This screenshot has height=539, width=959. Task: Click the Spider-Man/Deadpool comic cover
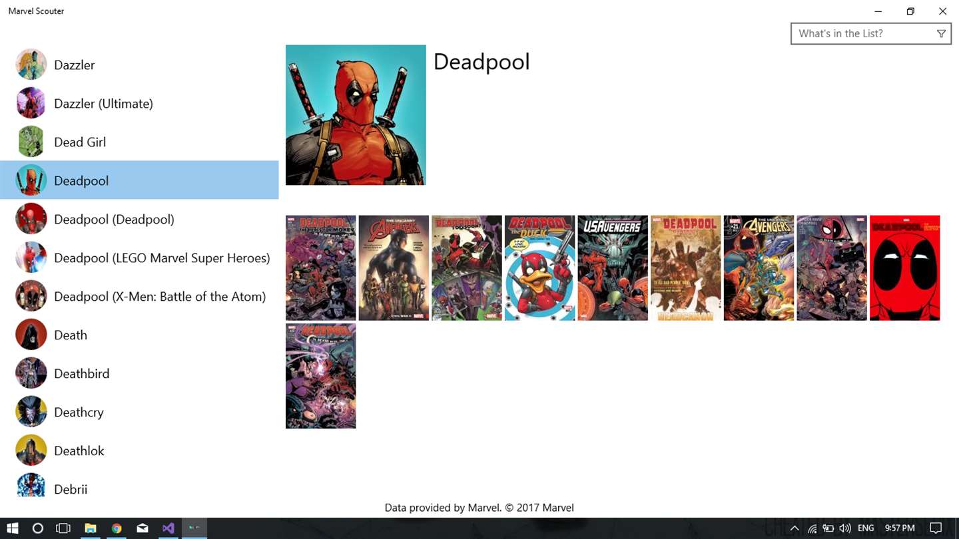coord(832,268)
